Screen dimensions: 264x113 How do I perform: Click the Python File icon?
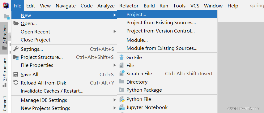121,99
